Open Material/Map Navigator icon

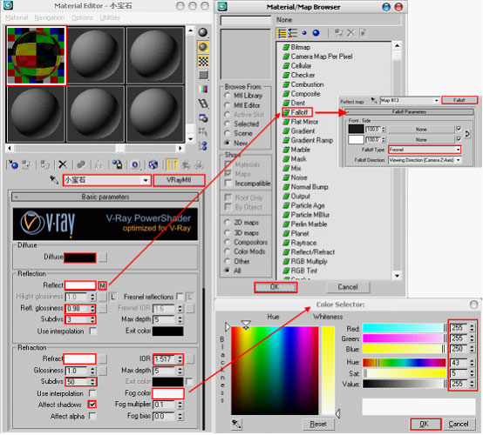[x=203, y=145]
